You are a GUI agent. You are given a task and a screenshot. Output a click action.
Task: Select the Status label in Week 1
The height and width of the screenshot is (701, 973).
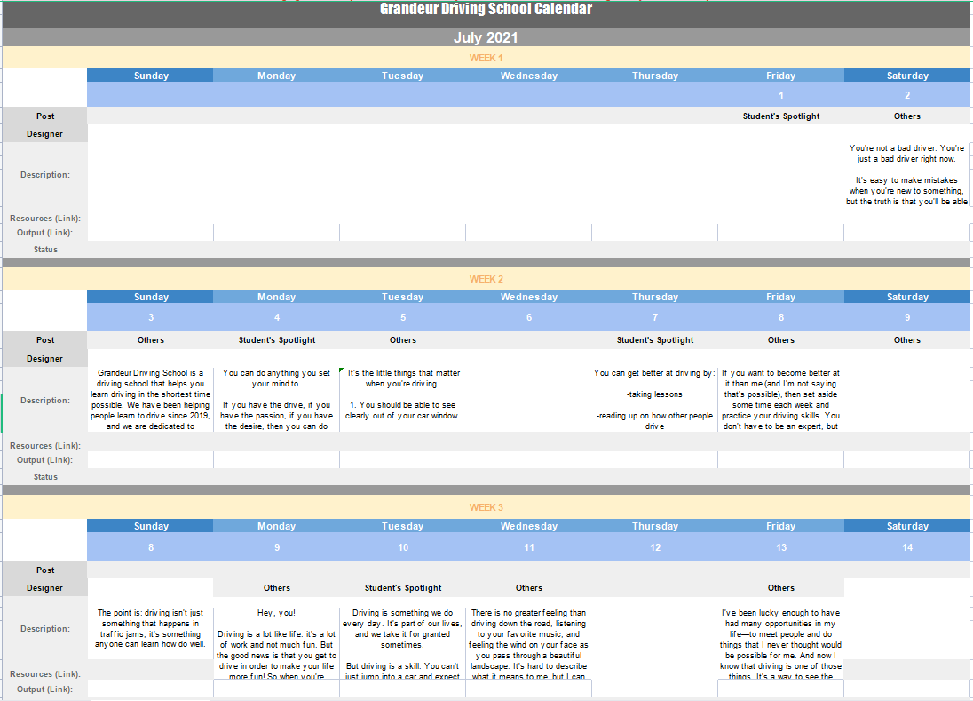pos(45,250)
